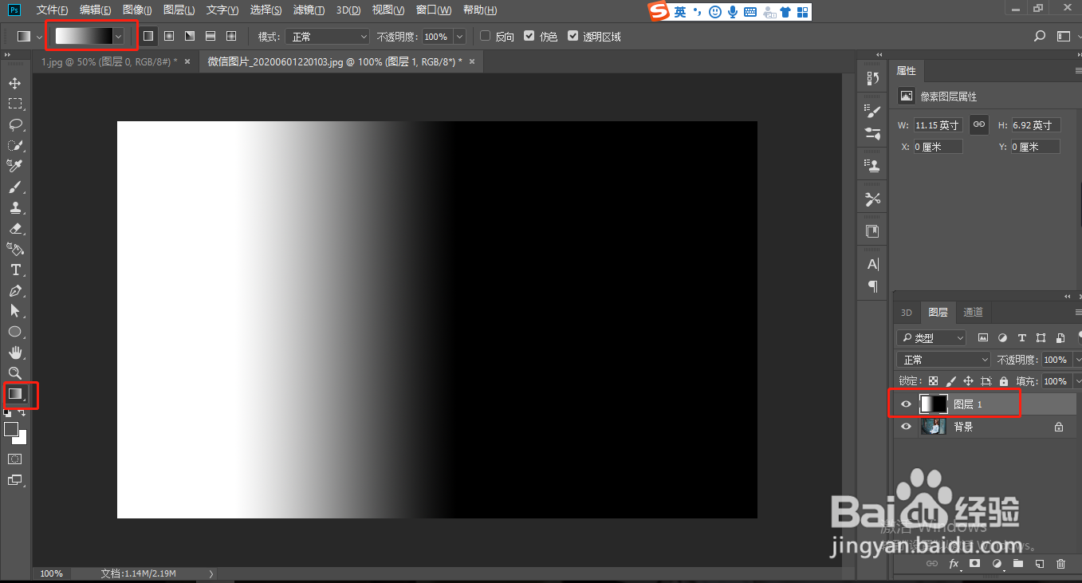This screenshot has width=1082, height=583.
Task: Select the Quick Selection tool
Action: coord(15,145)
